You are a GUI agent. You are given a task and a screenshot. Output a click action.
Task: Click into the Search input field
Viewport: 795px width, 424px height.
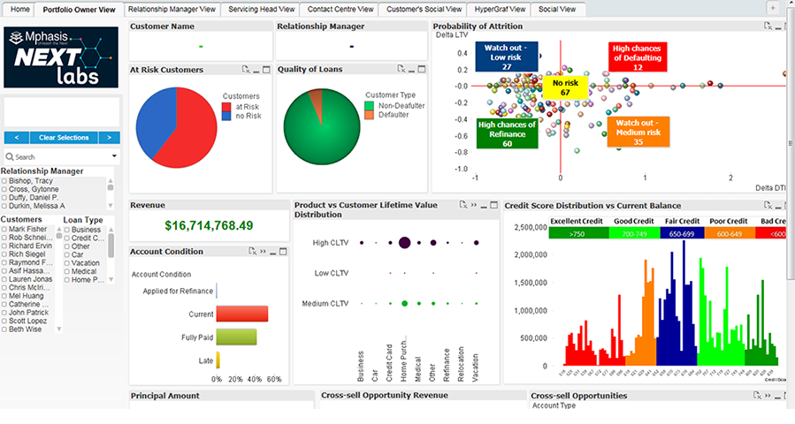(61, 157)
